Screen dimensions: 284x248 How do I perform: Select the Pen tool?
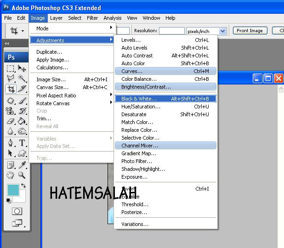10,143
